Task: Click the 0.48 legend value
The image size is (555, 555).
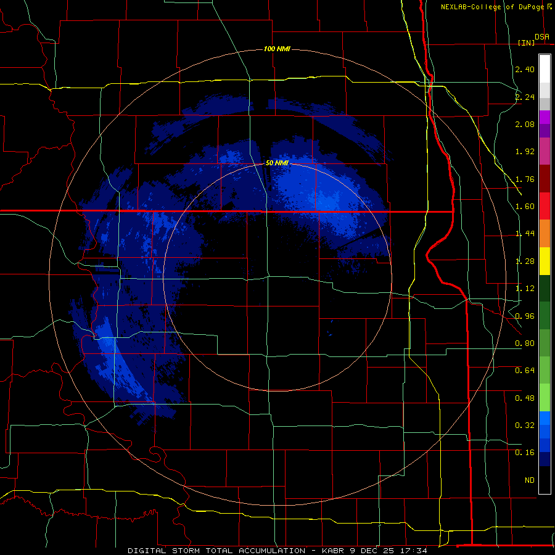Action: click(525, 398)
